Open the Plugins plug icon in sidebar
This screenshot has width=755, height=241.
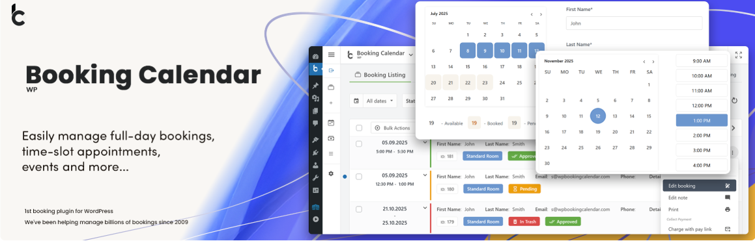coord(315,153)
